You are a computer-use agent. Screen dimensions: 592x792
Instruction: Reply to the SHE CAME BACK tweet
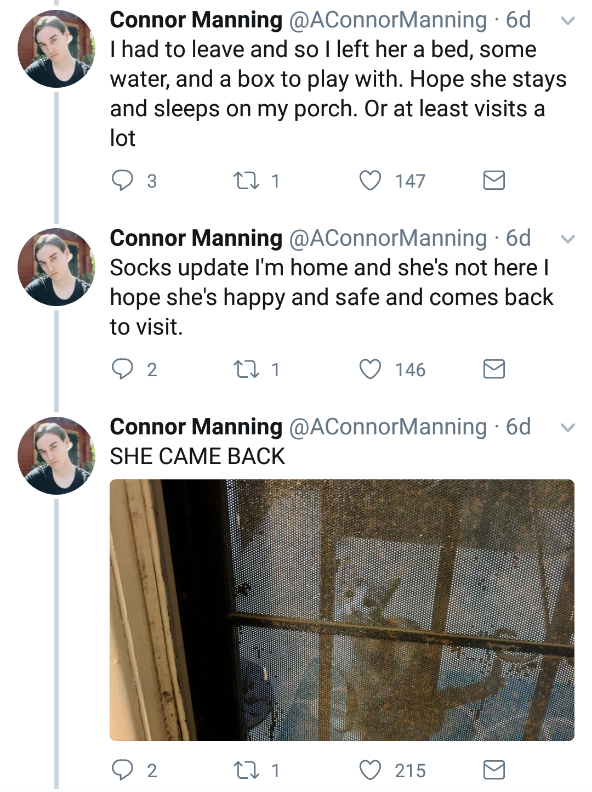pyautogui.click(x=122, y=770)
